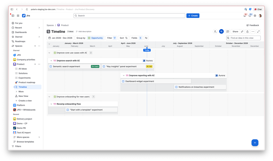Open the Filters sidebar item
This screenshot has width=273, height=161.
[x=26, y=146]
